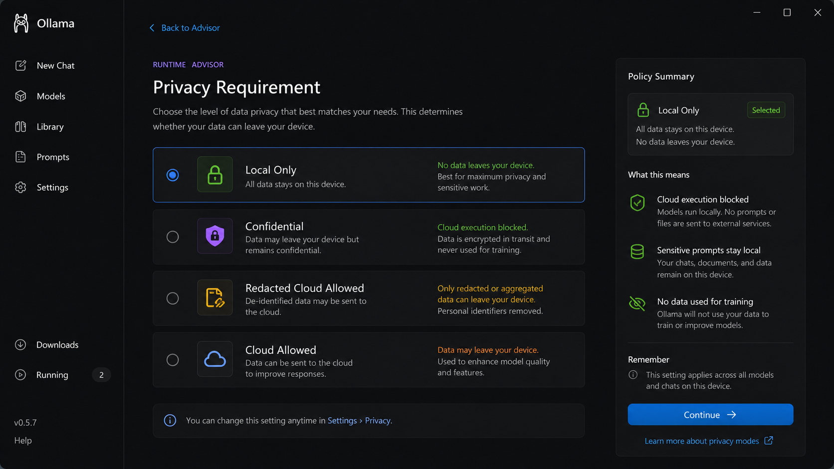
Task: Open Running models sidebar label
Action: coord(52,375)
